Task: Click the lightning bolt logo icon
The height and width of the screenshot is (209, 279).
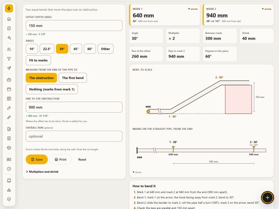Action: point(9,8)
